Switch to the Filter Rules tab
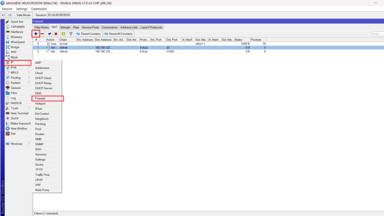The height and width of the screenshot is (216, 384). click(42, 27)
